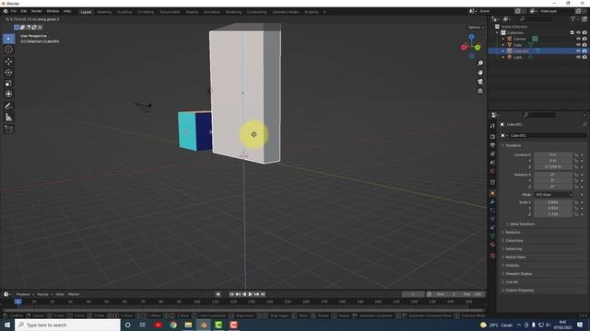Collapse the Transform panel
This screenshot has width=590, height=331.
(512, 145)
